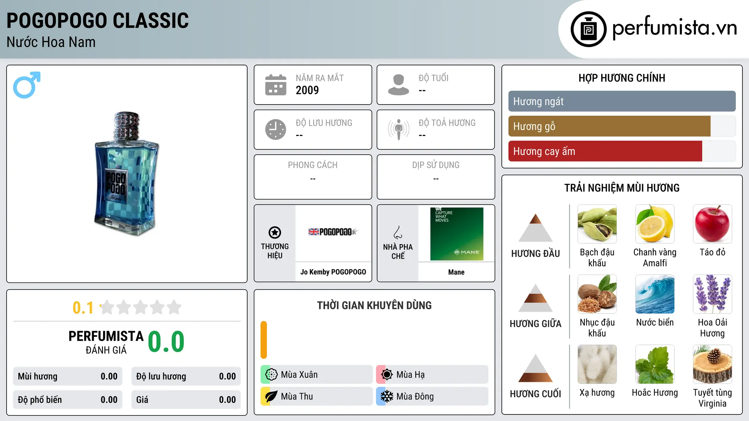Click the release year value 2009
The width and height of the screenshot is (749, 421).
click(307, 90)
